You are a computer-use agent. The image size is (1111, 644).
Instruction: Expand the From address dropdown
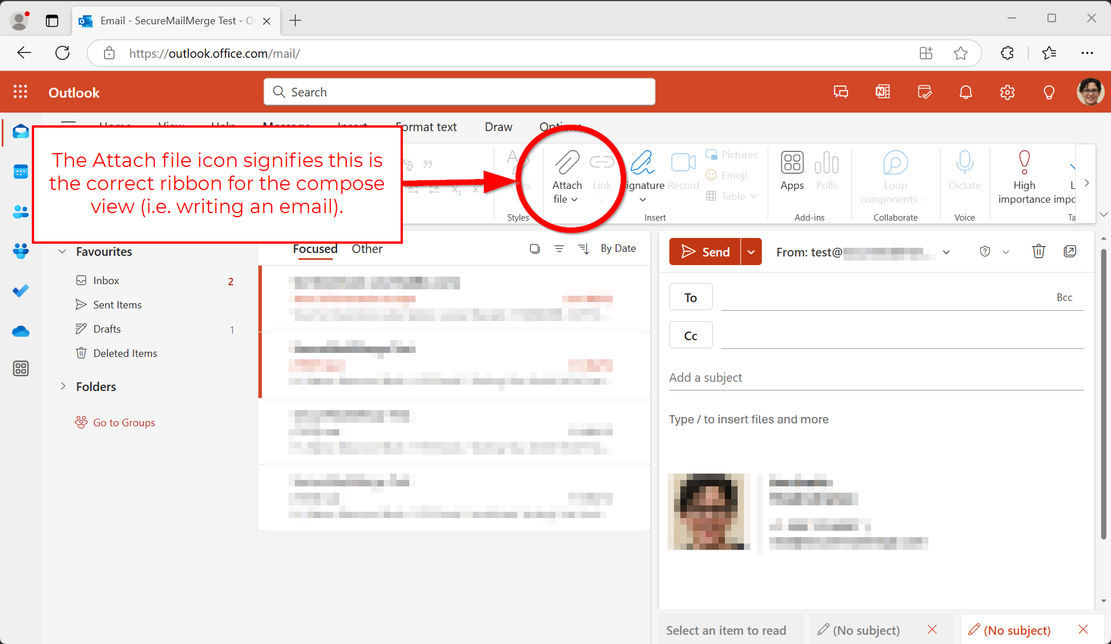point(946,252)
